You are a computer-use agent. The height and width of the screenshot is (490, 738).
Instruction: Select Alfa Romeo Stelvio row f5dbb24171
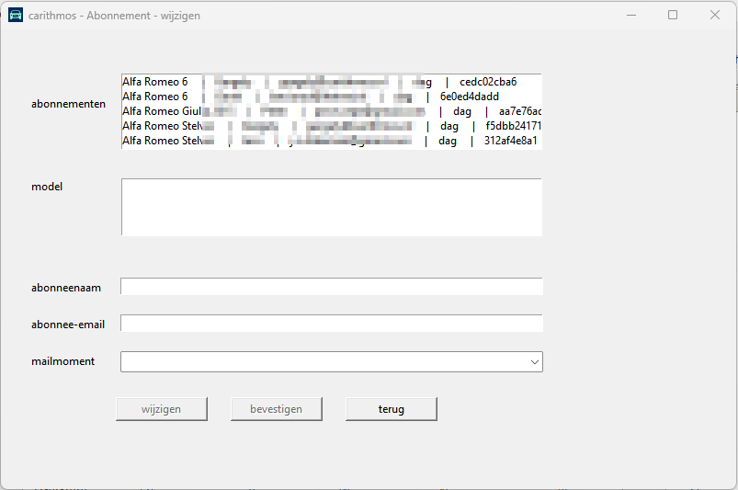pos(331,126)
